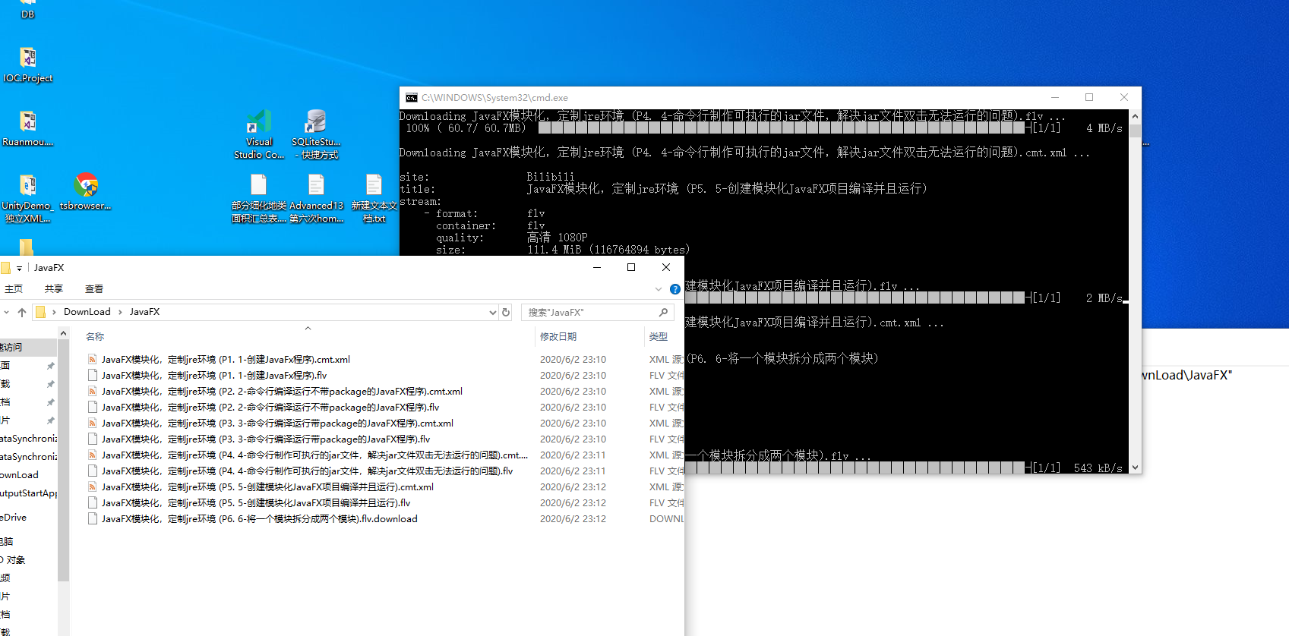Viewport: 1289px width, 636px height.
Task: Open the Runmou desktop shortcut
Action: [x=27, y=128]
